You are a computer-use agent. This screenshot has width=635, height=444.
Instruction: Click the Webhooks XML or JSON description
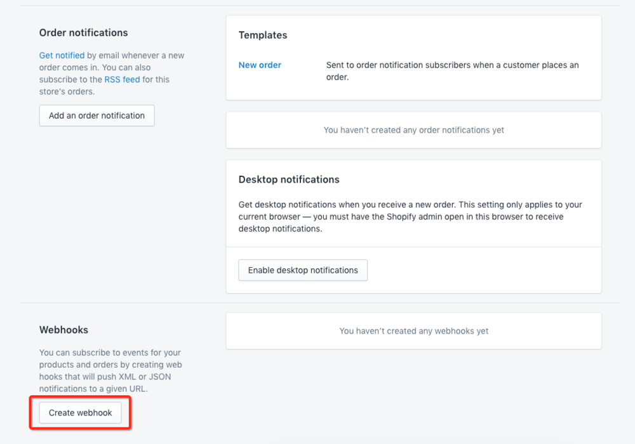click(110, 371)
